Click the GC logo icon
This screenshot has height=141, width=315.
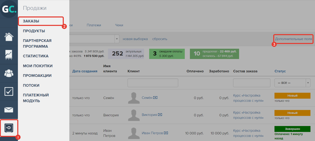pos(9,9)
